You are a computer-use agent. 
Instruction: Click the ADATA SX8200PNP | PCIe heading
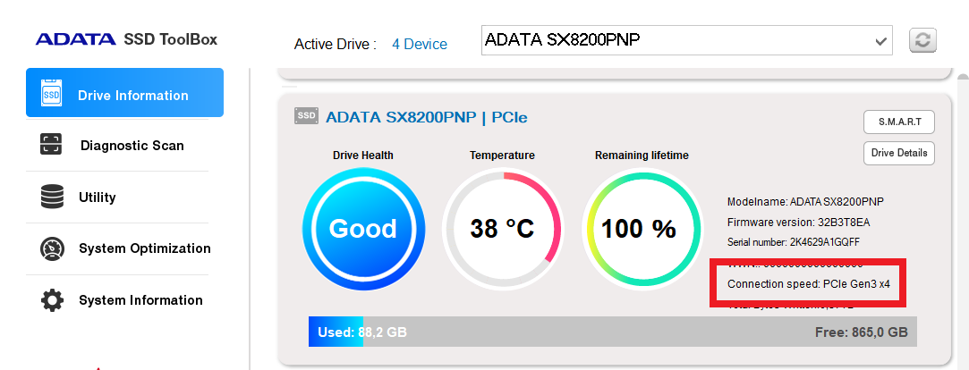[x=427, y=117]
